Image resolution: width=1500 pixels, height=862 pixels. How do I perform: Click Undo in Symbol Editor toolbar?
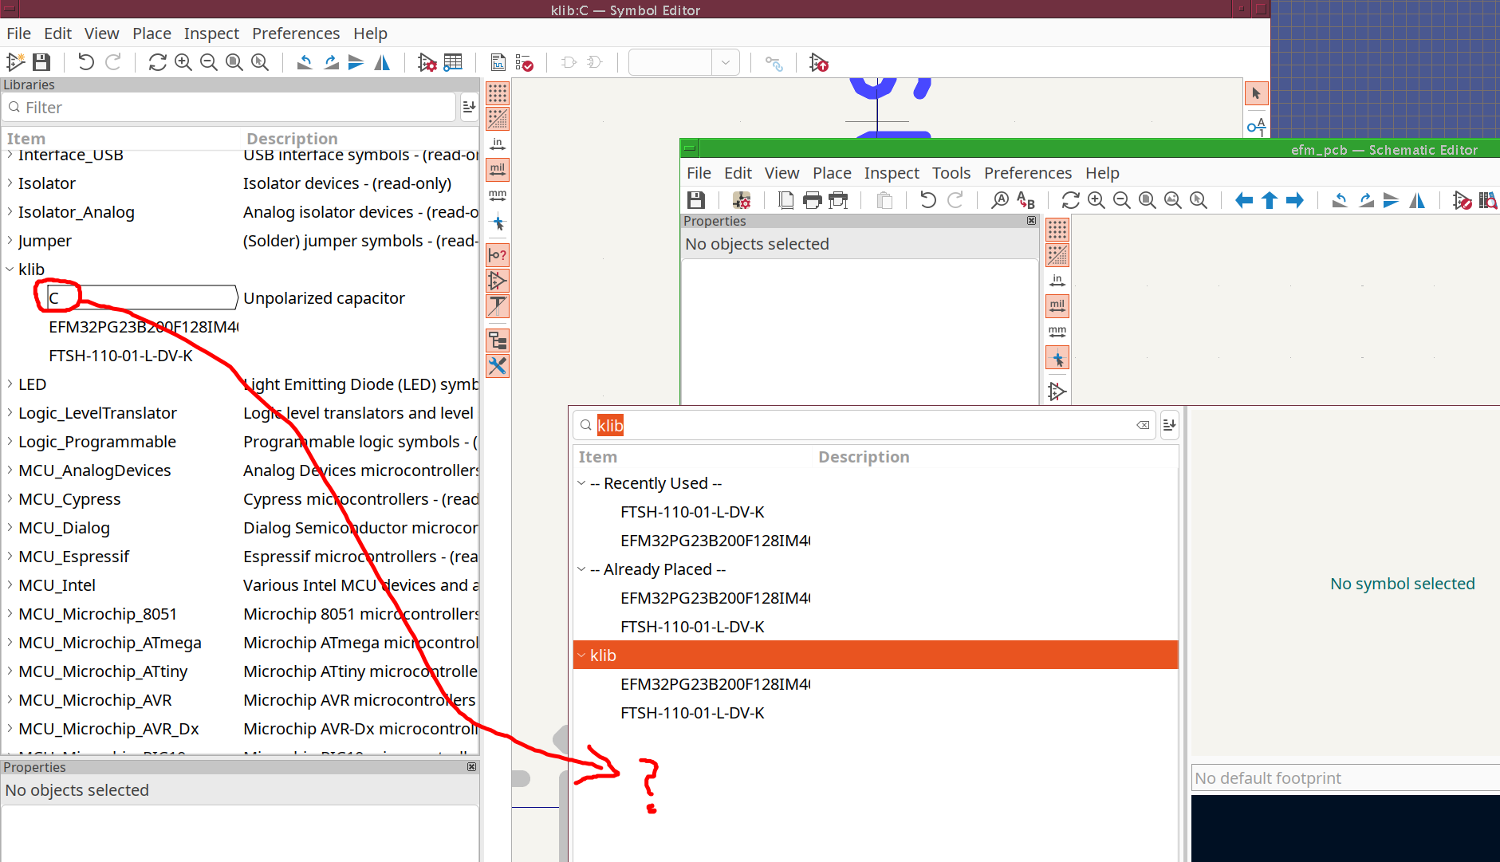point(86,62)
